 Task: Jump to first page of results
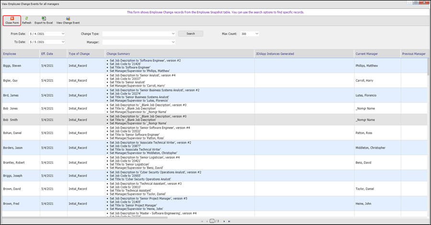(x=202, y=221)
